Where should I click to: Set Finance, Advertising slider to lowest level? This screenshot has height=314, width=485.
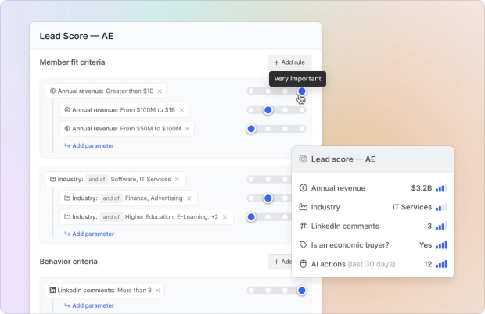tap(251, 198)
